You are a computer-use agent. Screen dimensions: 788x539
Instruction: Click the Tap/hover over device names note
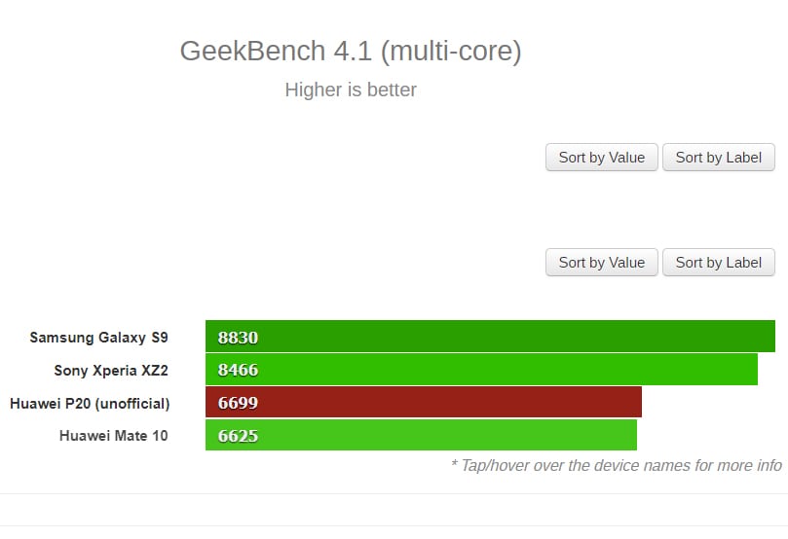coord(617,465)
